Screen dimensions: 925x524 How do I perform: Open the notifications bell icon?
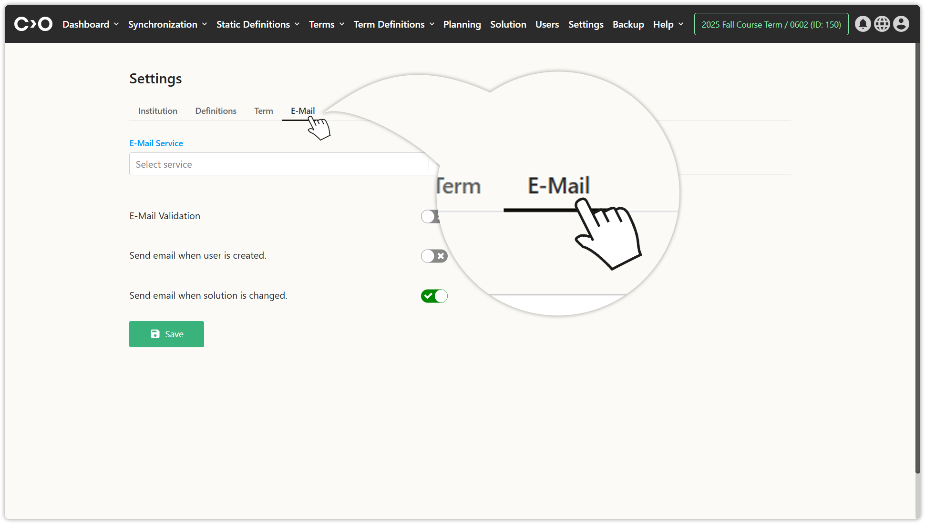[x=863, y=24]
